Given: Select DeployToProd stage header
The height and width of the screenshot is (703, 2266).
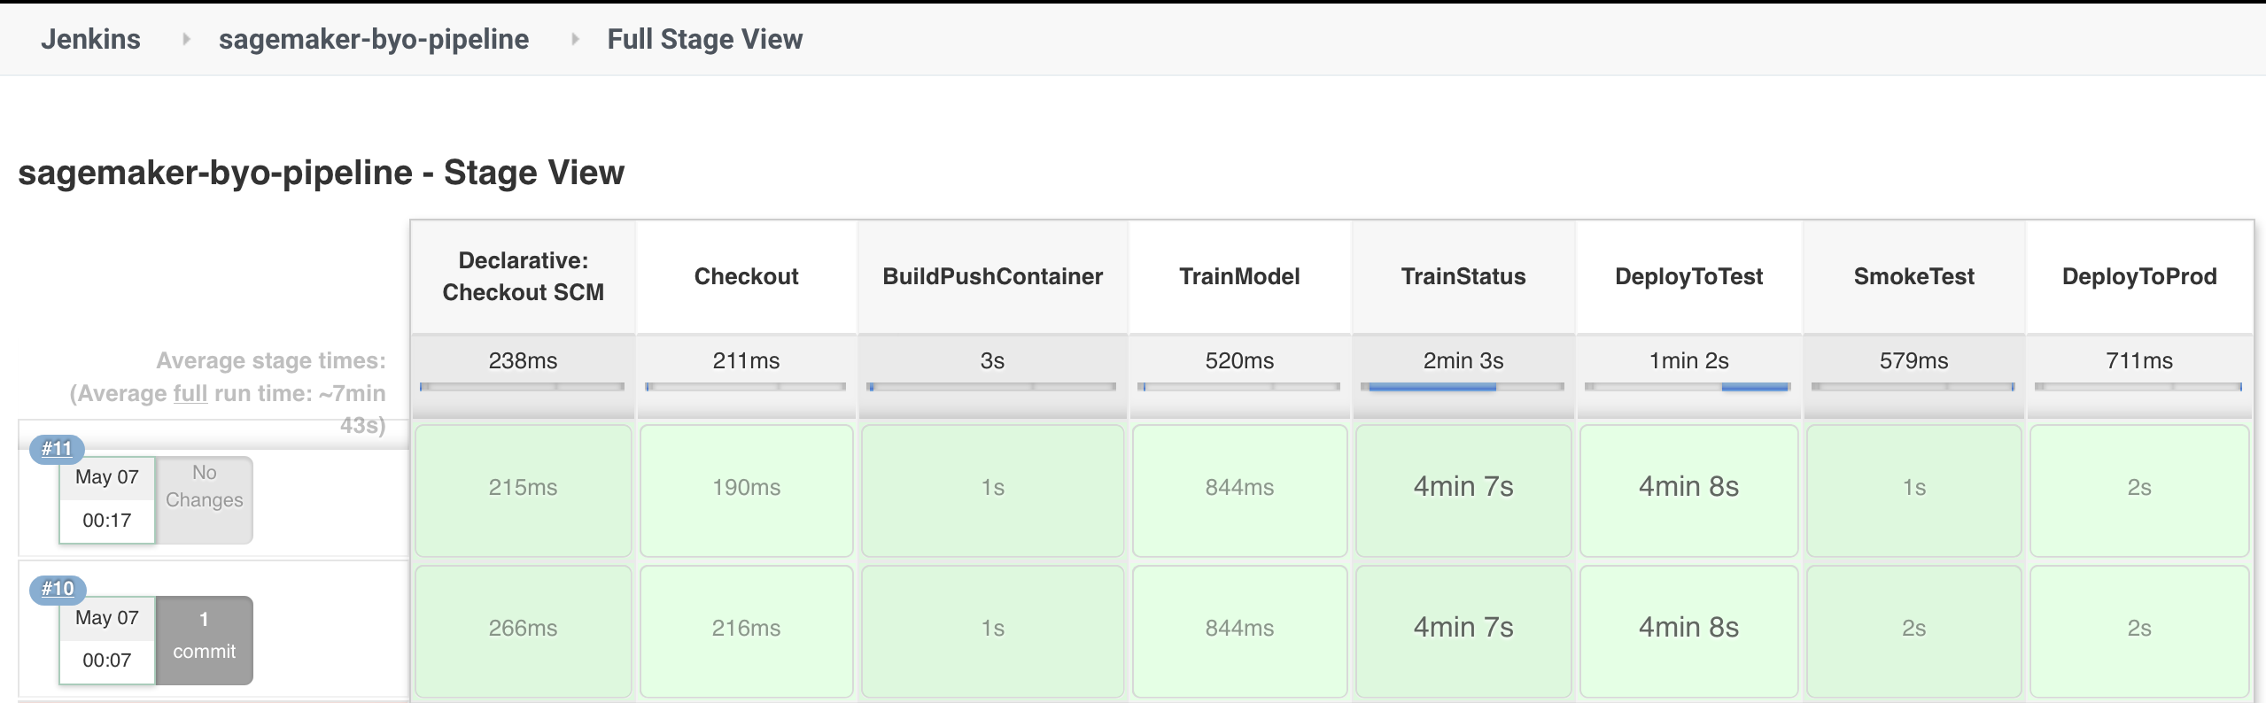Looking at the screenshot, I should click(2139, 276).
